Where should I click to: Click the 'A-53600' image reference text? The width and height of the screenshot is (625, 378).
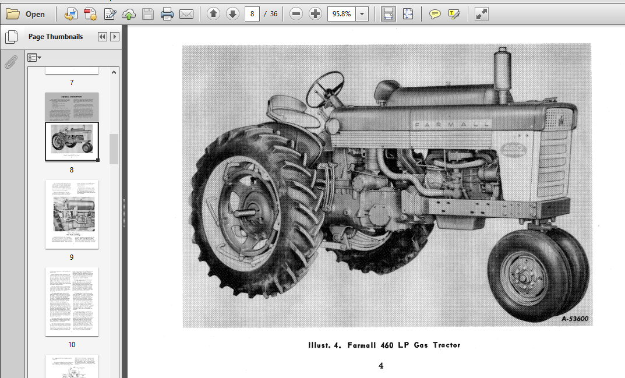575,319
